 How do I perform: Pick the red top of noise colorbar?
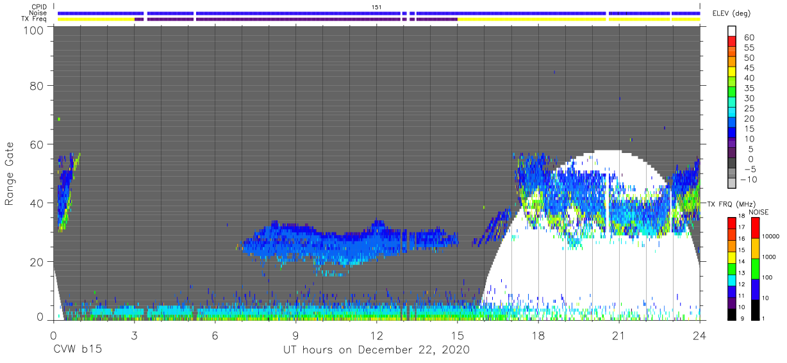point(756,227)
